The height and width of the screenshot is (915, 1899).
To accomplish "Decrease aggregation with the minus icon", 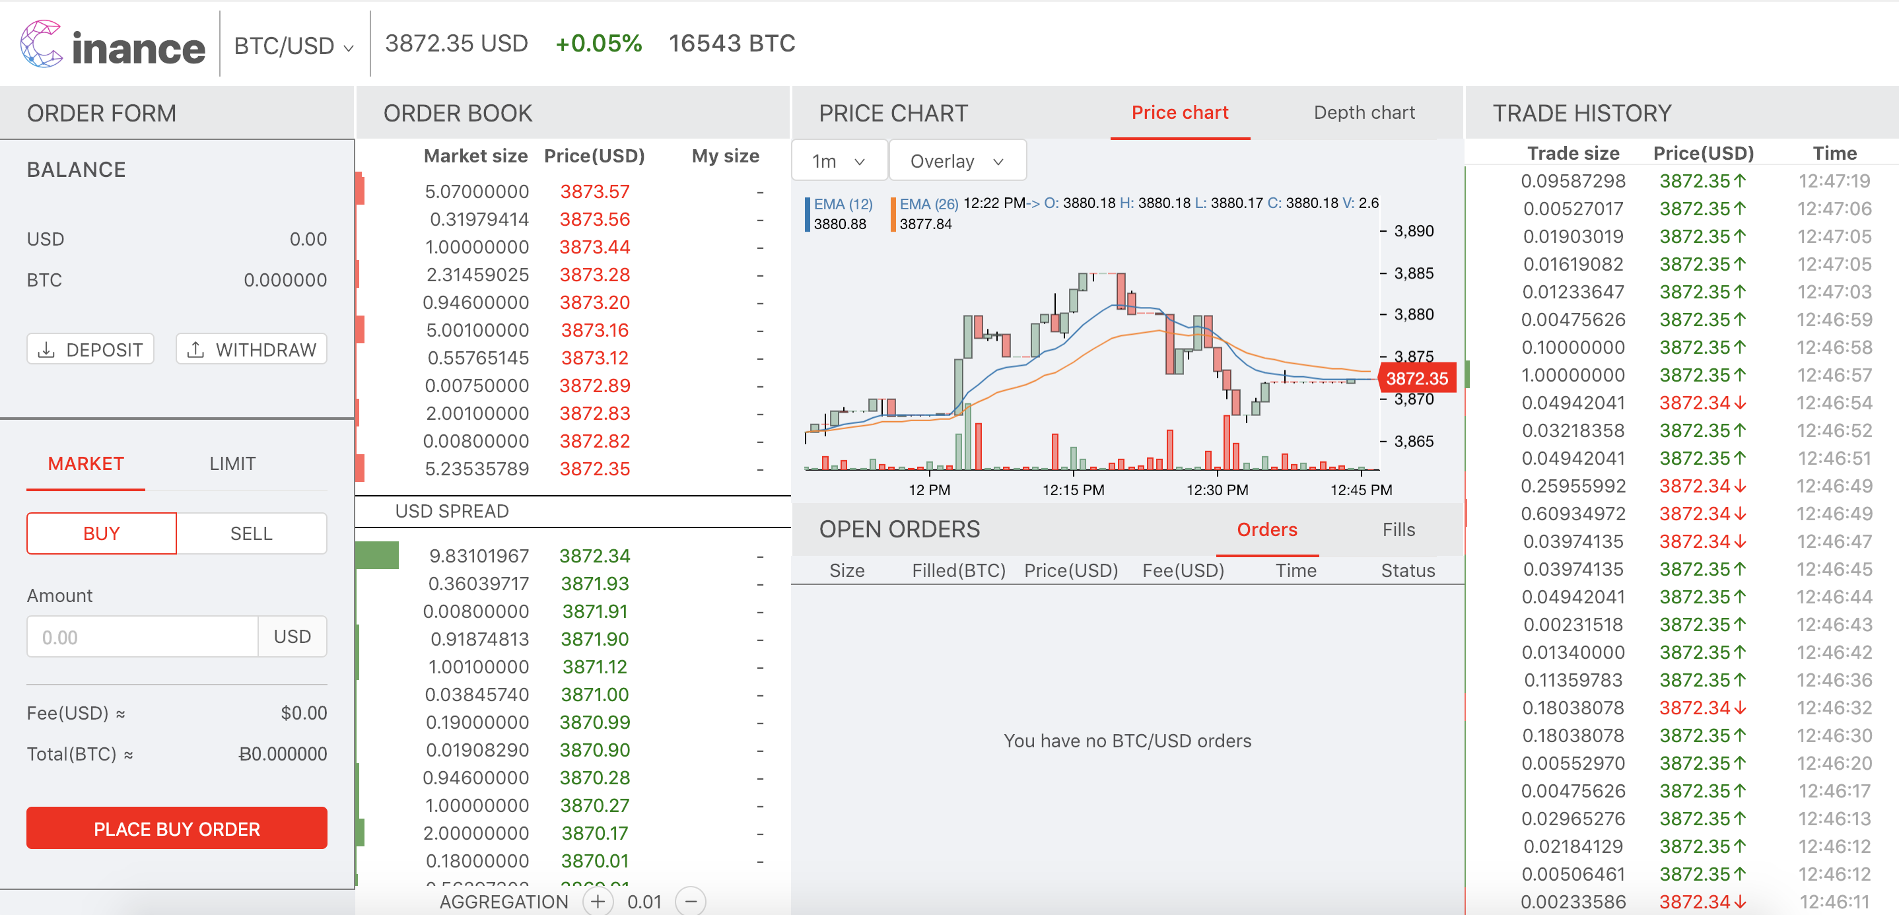I will coord(690,901).
